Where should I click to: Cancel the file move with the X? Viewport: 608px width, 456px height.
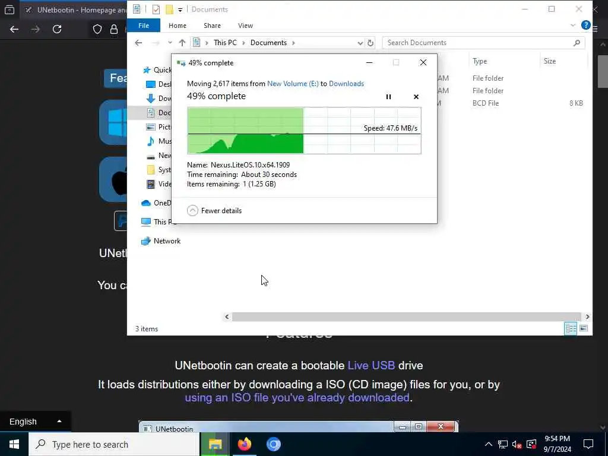pyautogui.click(x=416, y=97)
